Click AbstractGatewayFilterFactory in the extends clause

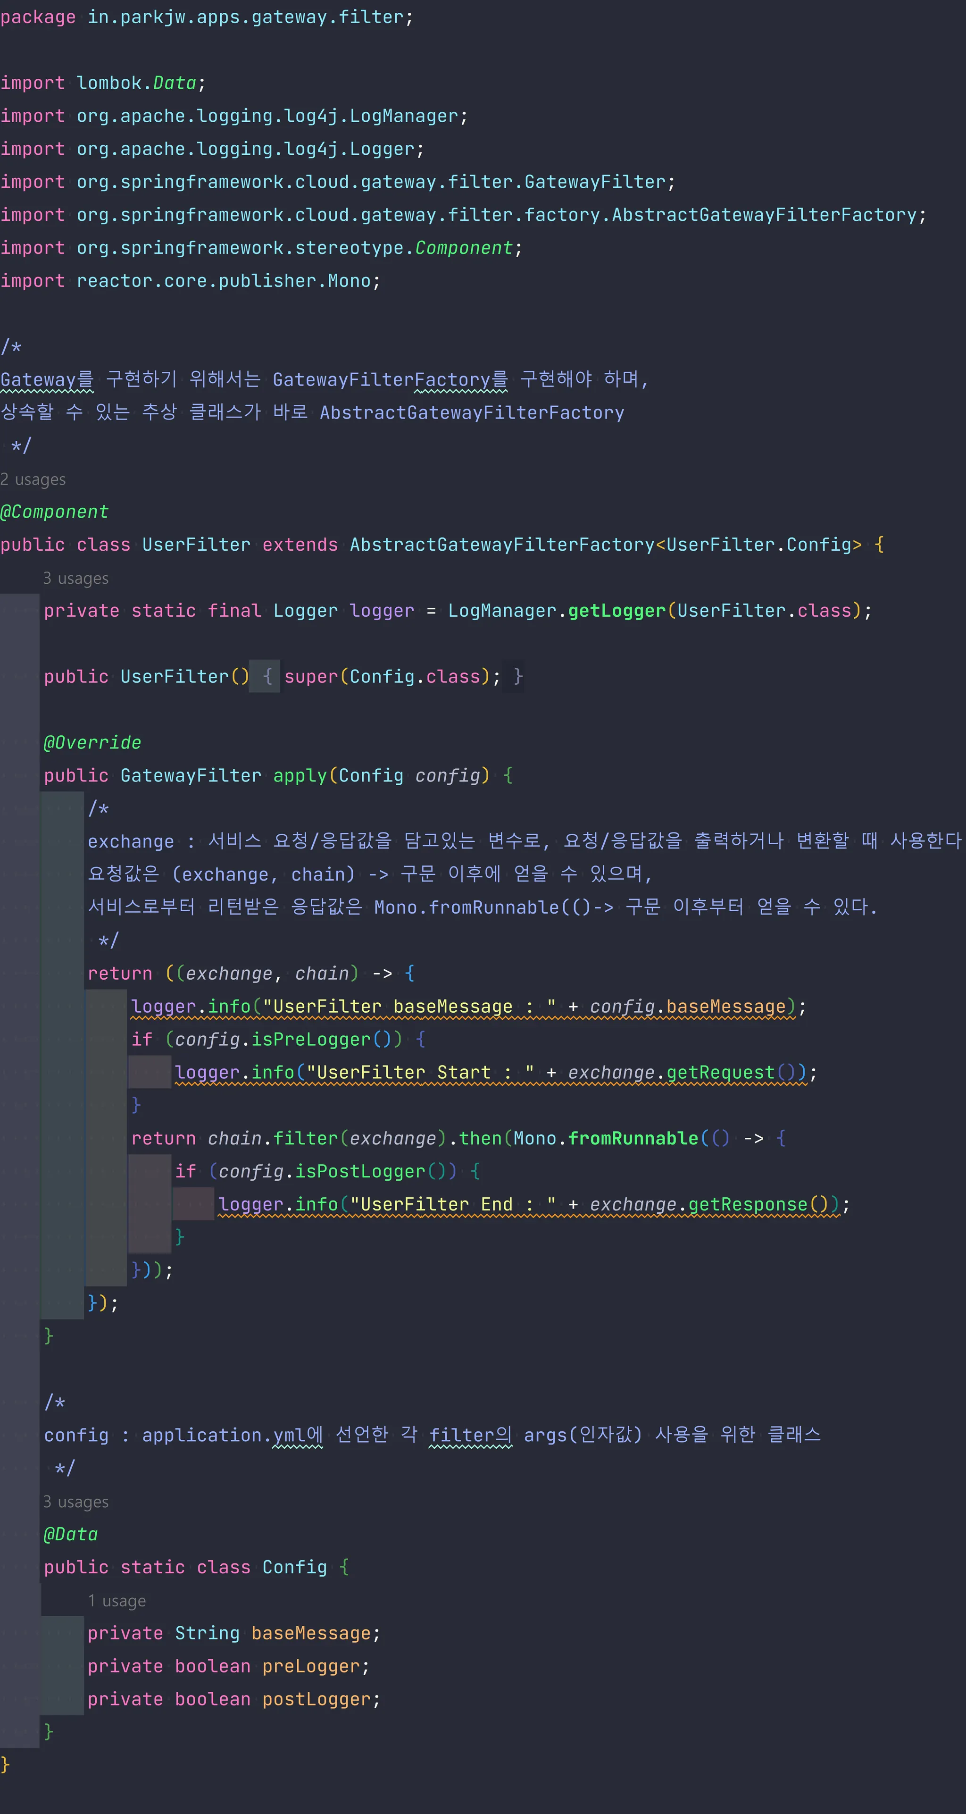click(501, 545)
